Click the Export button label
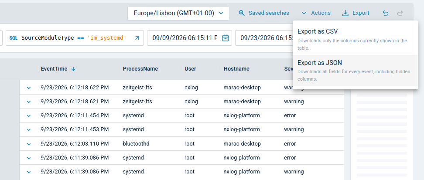The height and width of the screenshot is (180, 424). tap(361, 13)
